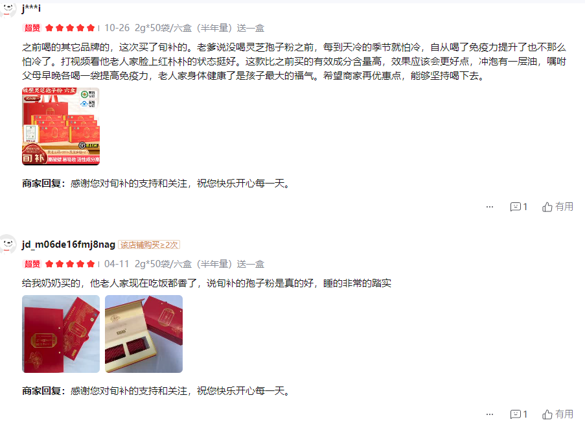The width and height of the screenshot is (585, 428).
Task: Click the 该店铺购买≥2次 badge
Action: (149, 244)
